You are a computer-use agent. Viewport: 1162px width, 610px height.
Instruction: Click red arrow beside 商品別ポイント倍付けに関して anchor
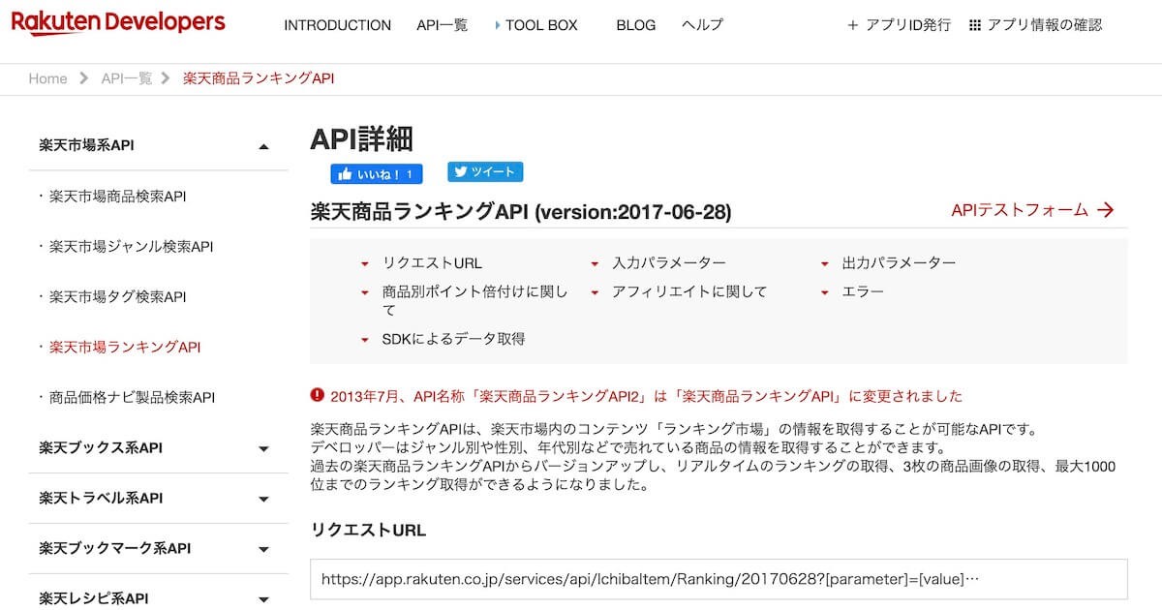pos(364,291)
